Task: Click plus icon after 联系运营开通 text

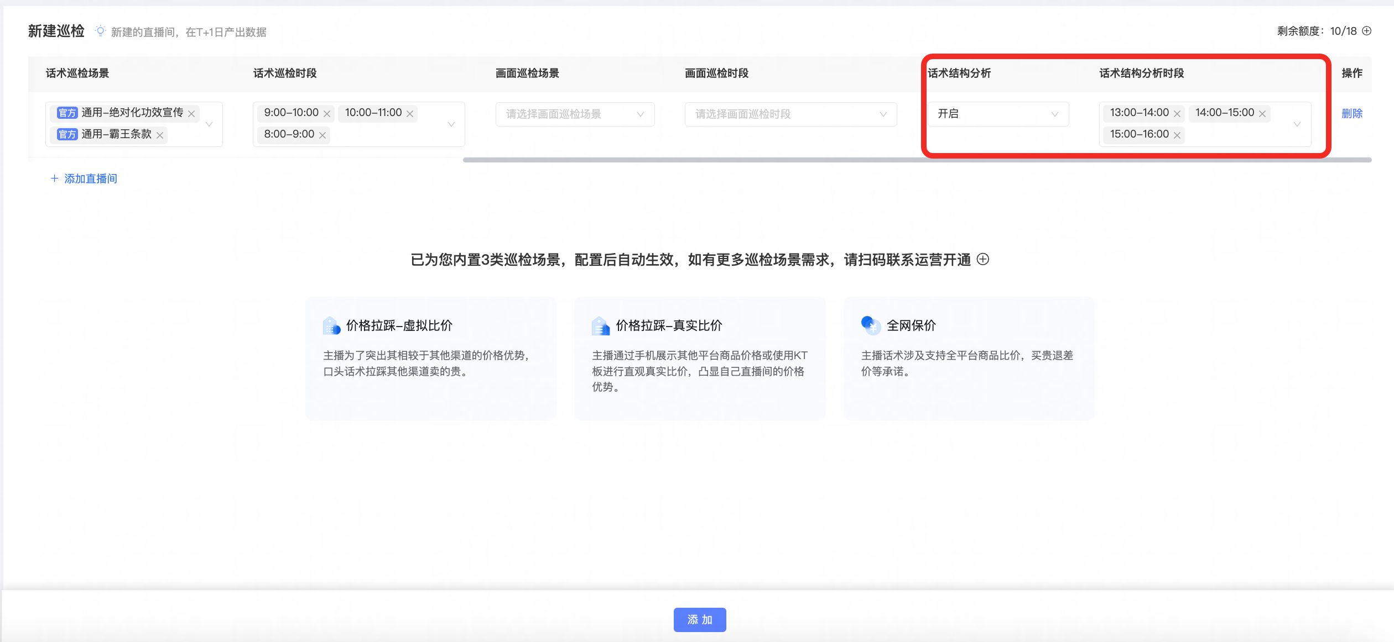Action: coord(983,259)
